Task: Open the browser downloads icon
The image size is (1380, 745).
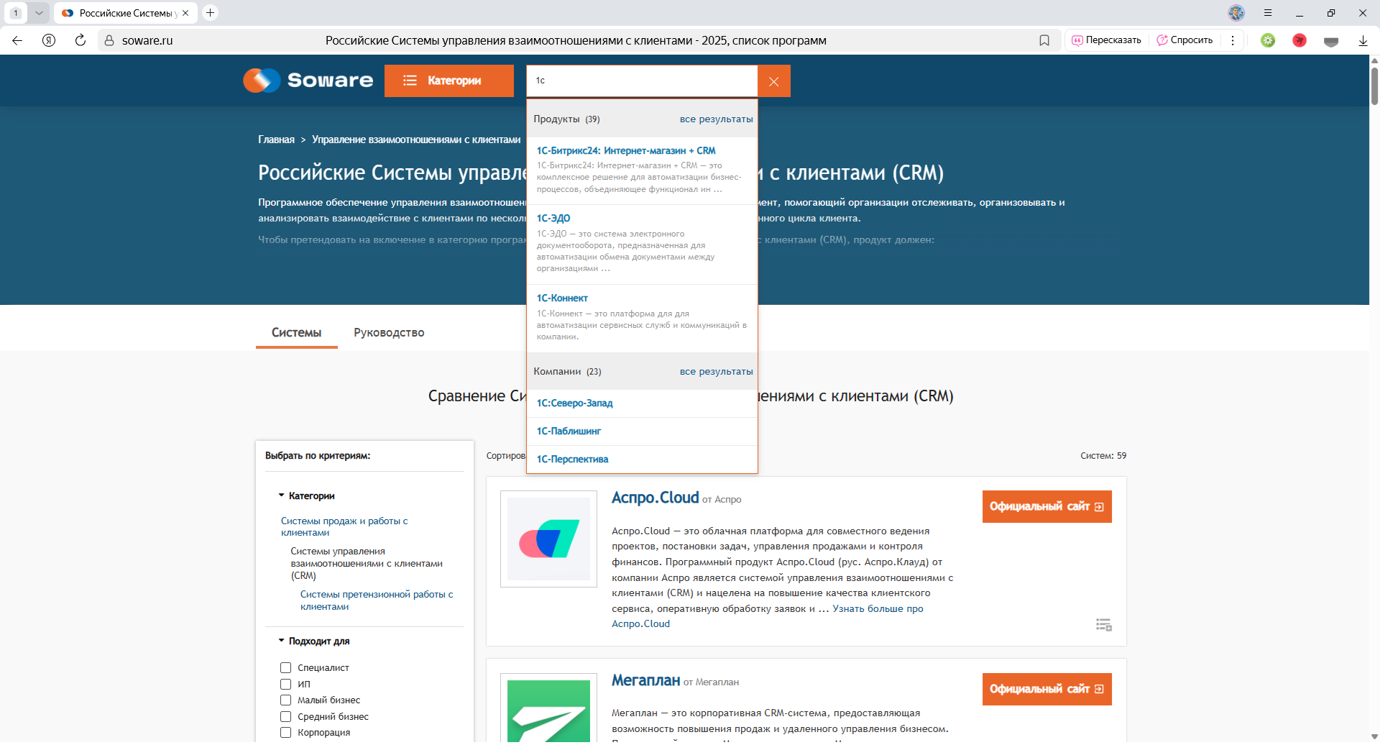Action: pyautogui.click(x=1362, y=40)
